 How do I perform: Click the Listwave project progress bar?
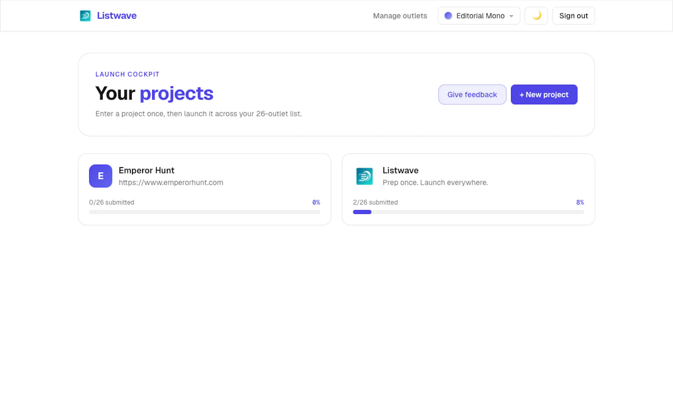coord(468,212)
